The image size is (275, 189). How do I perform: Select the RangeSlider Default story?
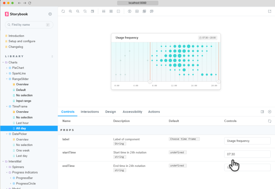21,90
